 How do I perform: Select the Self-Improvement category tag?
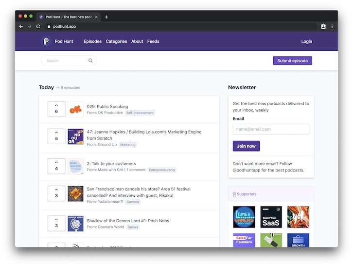[140, 113]
